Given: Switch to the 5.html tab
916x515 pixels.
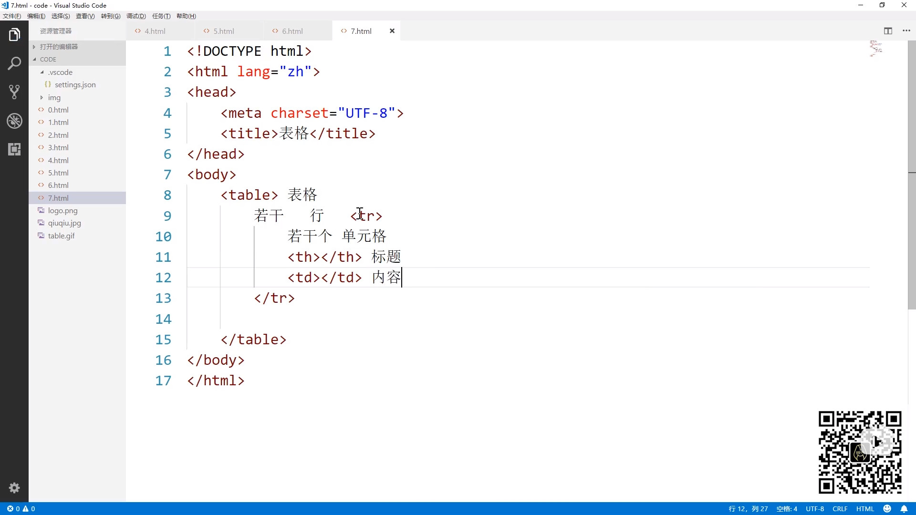Looking at the screenshot, I should click(x=223, y=31).
